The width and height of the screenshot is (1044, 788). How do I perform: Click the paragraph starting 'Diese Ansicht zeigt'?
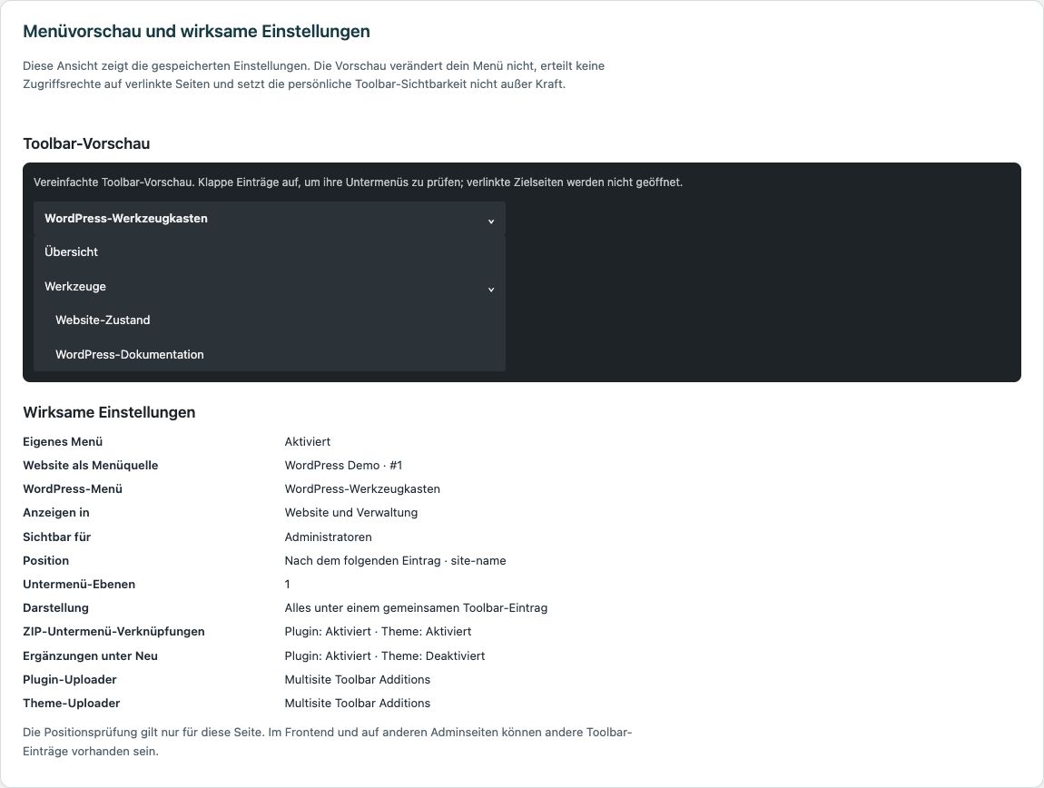coord(313,75)
